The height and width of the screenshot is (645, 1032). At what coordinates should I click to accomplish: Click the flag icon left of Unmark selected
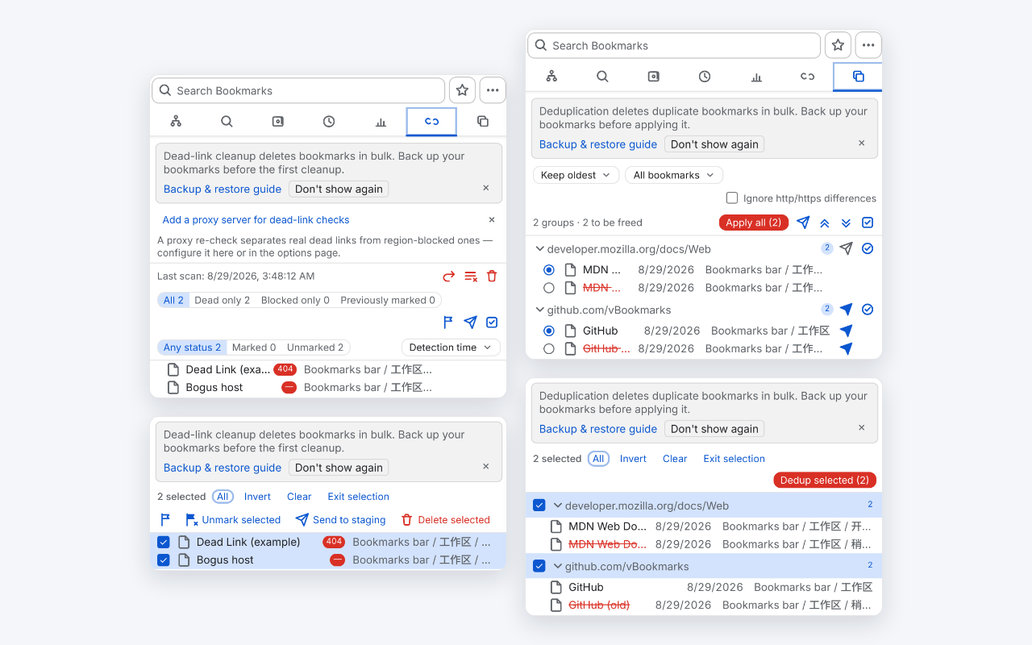165,520
